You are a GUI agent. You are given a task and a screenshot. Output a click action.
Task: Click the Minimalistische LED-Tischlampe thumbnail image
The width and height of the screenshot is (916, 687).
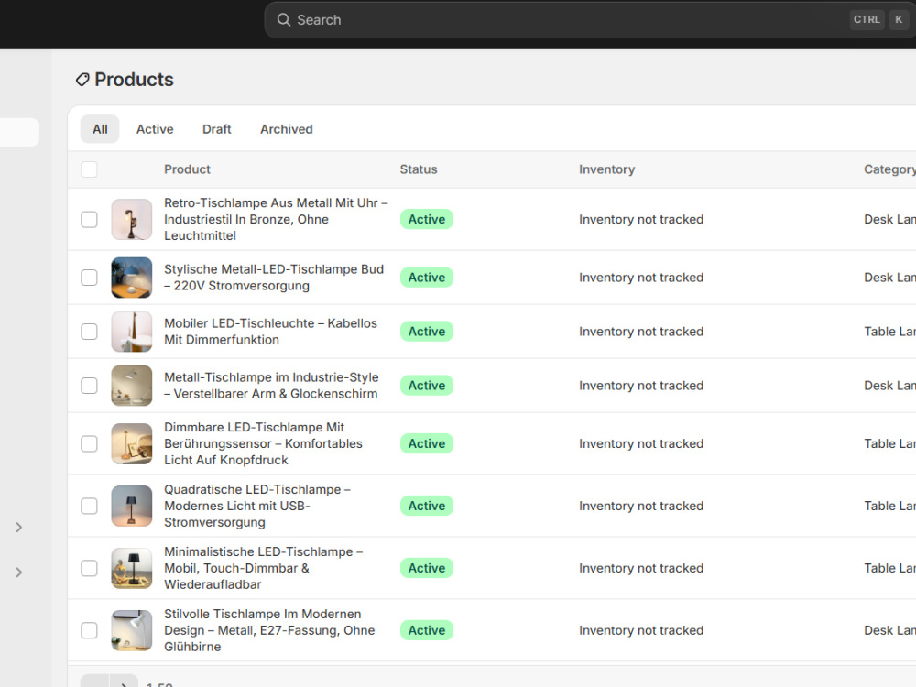point(131,568)
